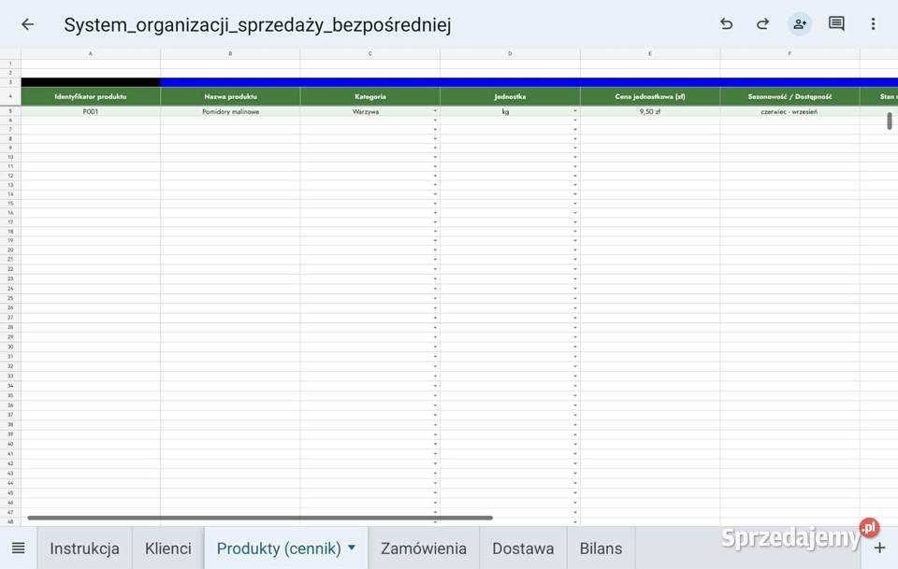Select column F header
Image resolution: width=898 pixels, height=569 pixels.
point(789,53)
